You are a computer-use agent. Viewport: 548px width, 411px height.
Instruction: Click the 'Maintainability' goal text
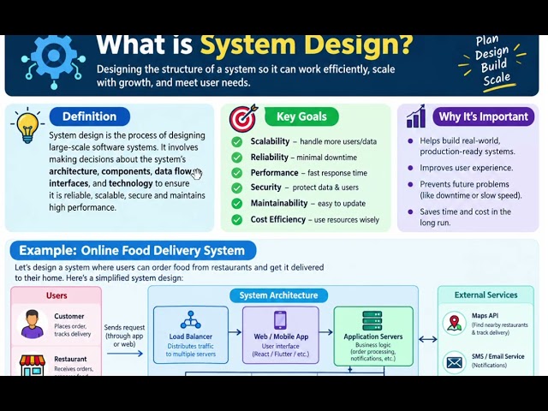[x=279, y=203]
